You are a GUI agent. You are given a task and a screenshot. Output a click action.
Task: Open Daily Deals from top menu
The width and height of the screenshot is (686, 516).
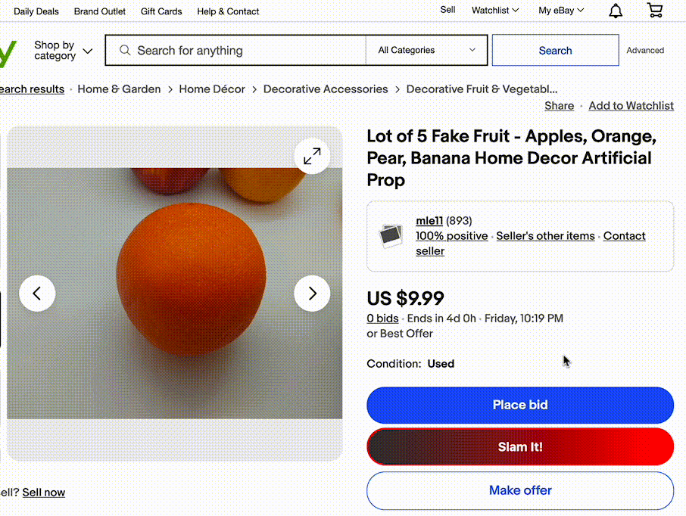(36, 11)
